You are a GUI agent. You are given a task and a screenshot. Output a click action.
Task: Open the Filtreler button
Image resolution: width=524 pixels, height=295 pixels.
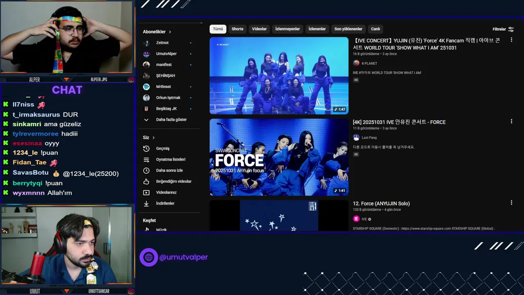[503, 29]
